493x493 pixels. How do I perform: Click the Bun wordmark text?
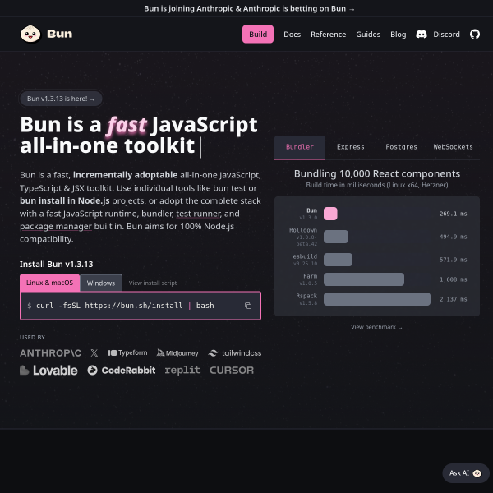pos(60,34)
